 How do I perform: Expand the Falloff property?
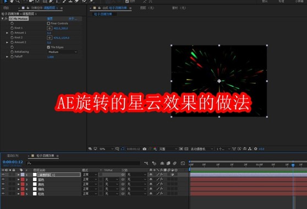pyautogui.click(x=7, y=57)
